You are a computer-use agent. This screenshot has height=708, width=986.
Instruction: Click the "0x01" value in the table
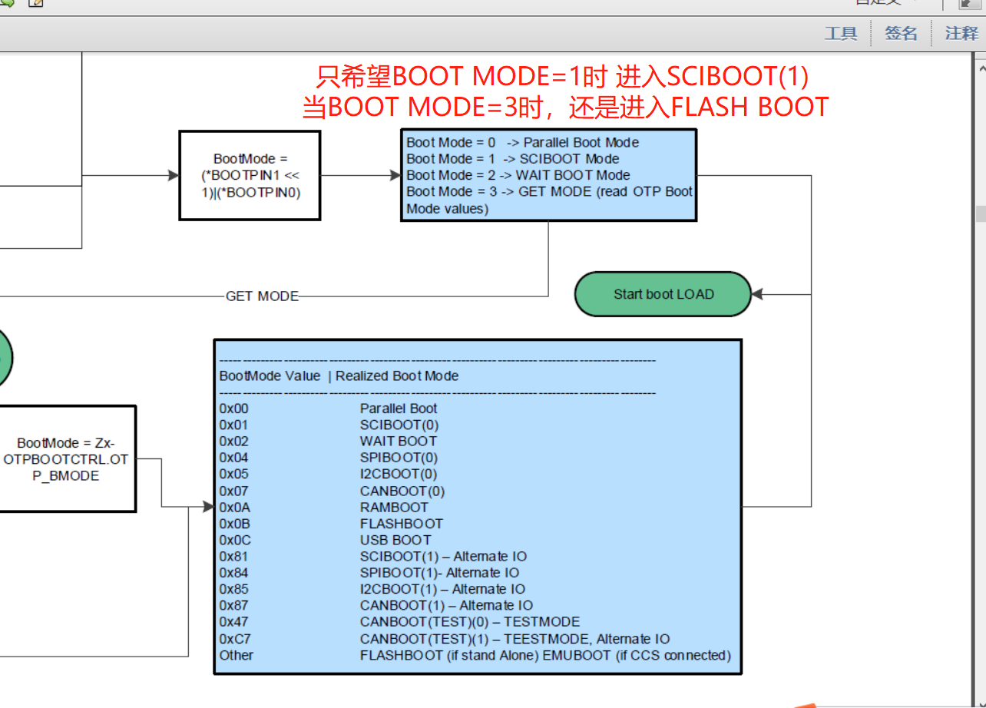[234, 425]
